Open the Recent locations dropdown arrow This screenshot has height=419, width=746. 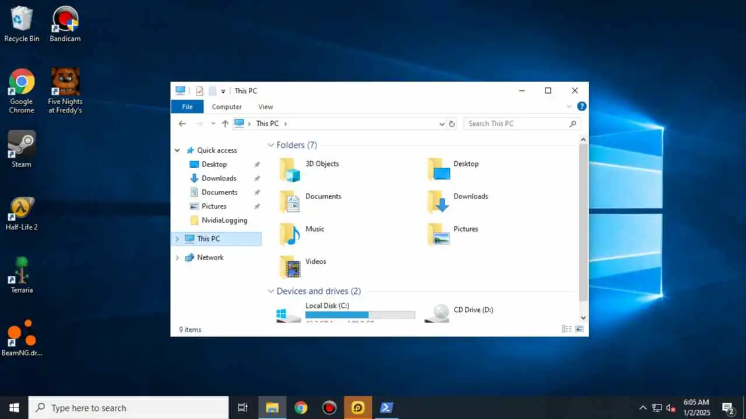[213, 123]
